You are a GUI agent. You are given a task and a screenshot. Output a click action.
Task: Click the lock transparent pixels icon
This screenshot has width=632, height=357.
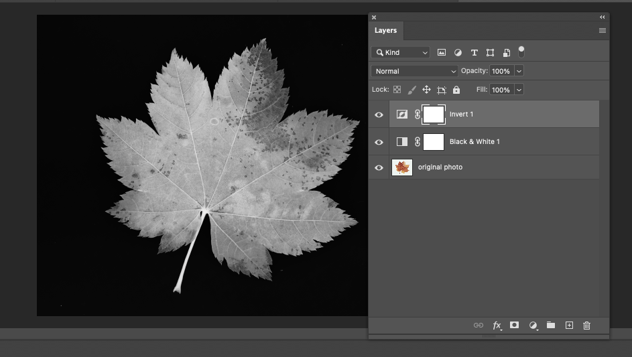click(x=397, y=90)
